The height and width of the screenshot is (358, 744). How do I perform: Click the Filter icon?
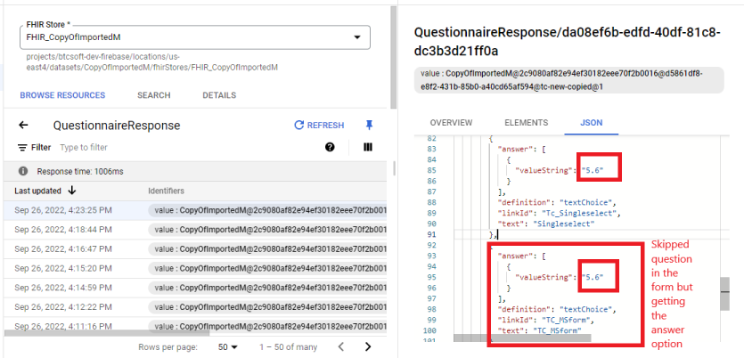(x=22, y=148)
